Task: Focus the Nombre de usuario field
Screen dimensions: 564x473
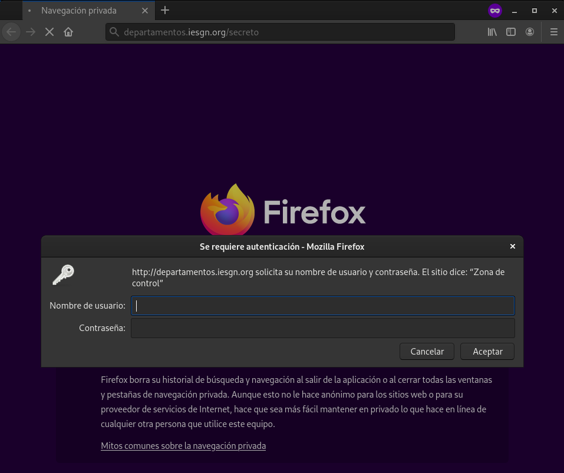Action: pos(322,306)
